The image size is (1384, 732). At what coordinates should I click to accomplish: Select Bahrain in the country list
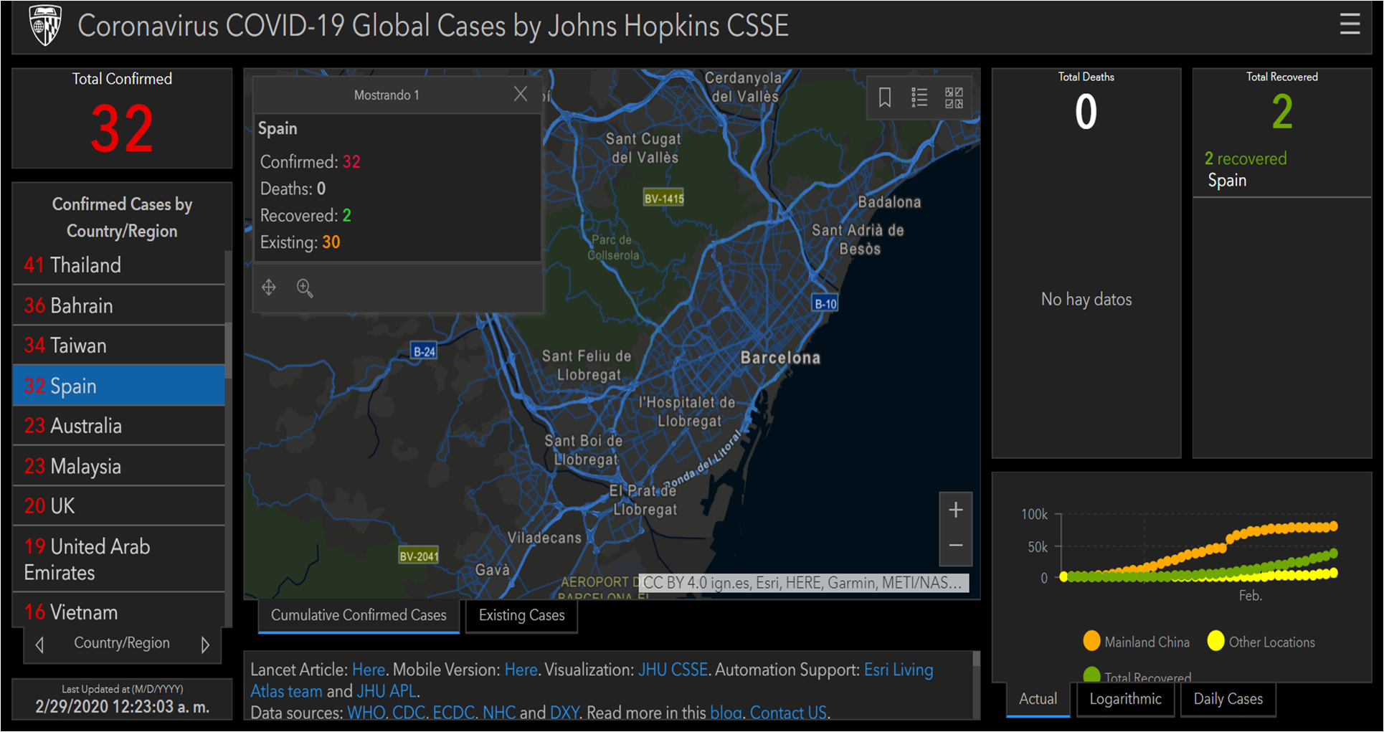click(119, 306)
